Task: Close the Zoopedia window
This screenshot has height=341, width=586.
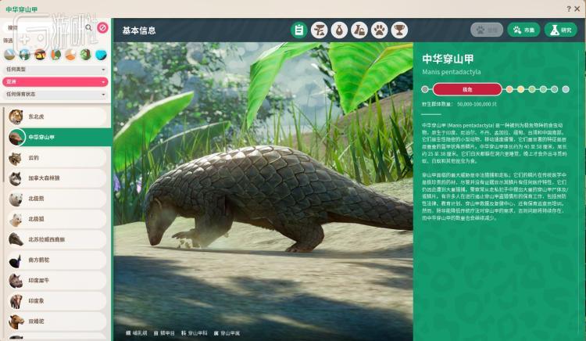Action: click(577, 9)
